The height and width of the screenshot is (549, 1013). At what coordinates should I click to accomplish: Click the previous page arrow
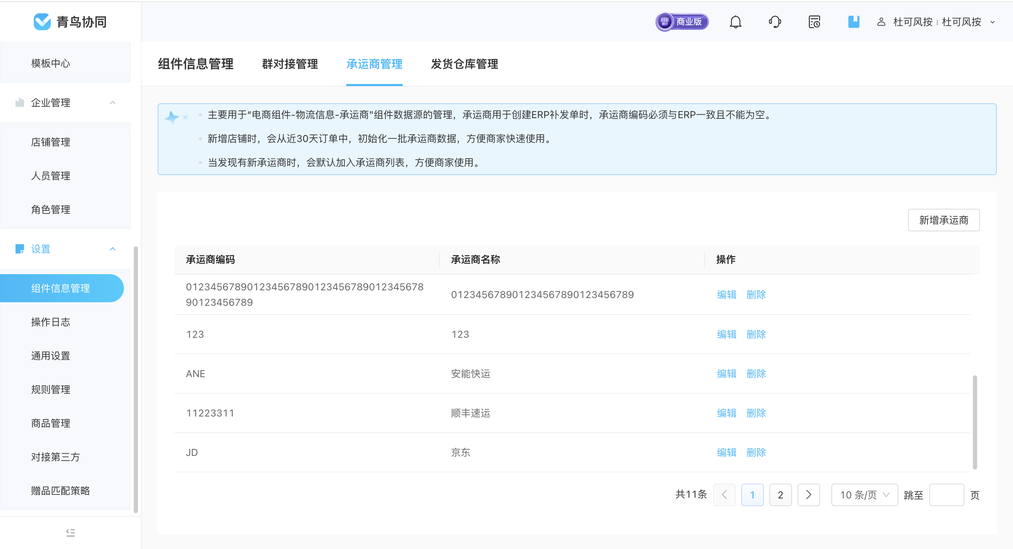coord(724,495)
